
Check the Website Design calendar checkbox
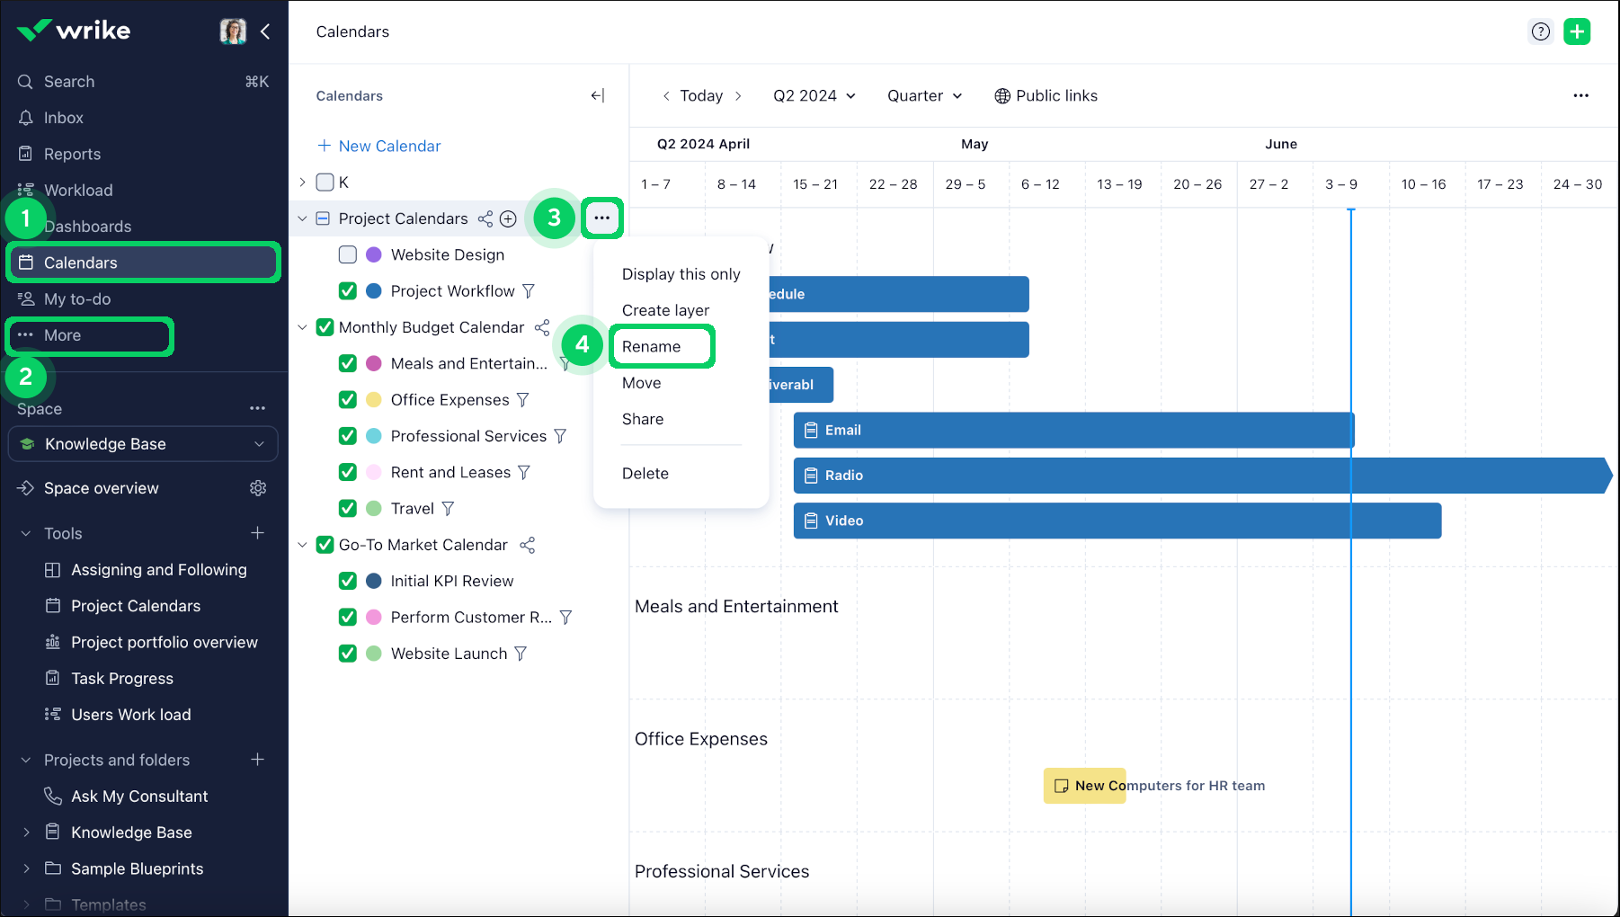(348, 254)
